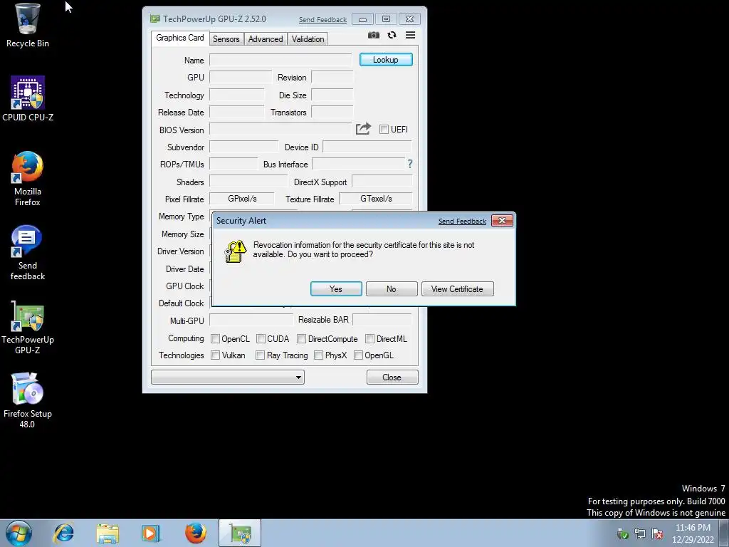Toggle the Vulkan checkbox
The height and width of the screenshot is (547, 729).
(x=215, y=355)
